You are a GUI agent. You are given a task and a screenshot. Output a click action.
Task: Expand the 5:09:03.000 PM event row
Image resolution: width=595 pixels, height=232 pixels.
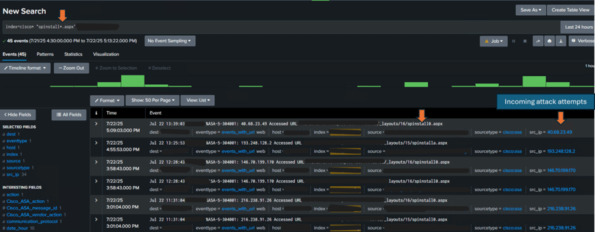coord(96,124)
